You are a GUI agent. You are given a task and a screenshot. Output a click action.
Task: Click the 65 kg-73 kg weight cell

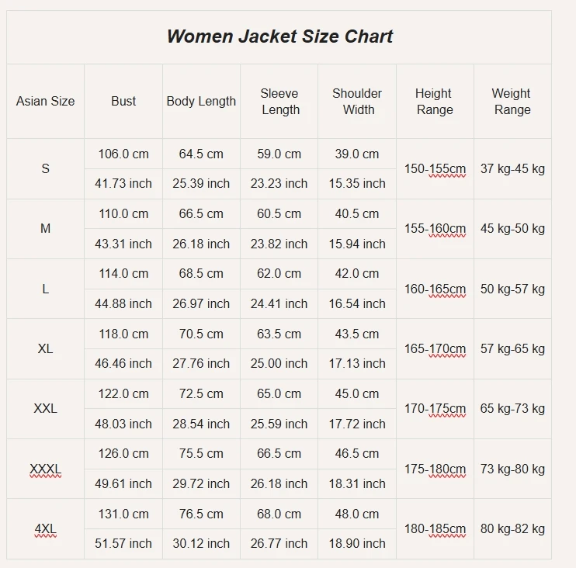tap(512, 408)
